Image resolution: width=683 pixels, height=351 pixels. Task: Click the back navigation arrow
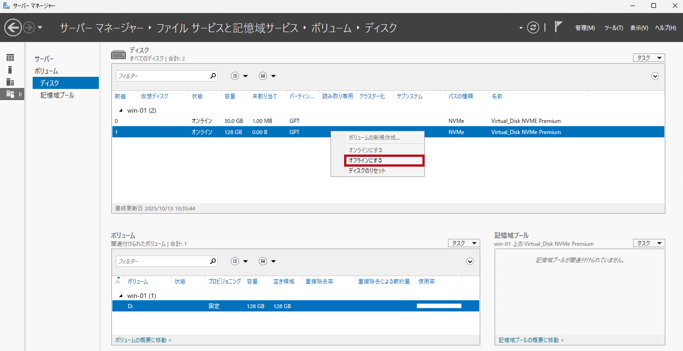coord(13,28)
